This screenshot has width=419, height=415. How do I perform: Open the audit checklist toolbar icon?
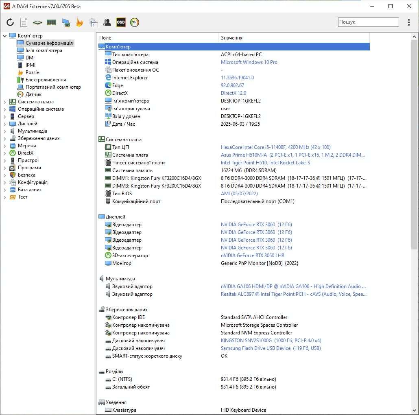coord(94,22)
